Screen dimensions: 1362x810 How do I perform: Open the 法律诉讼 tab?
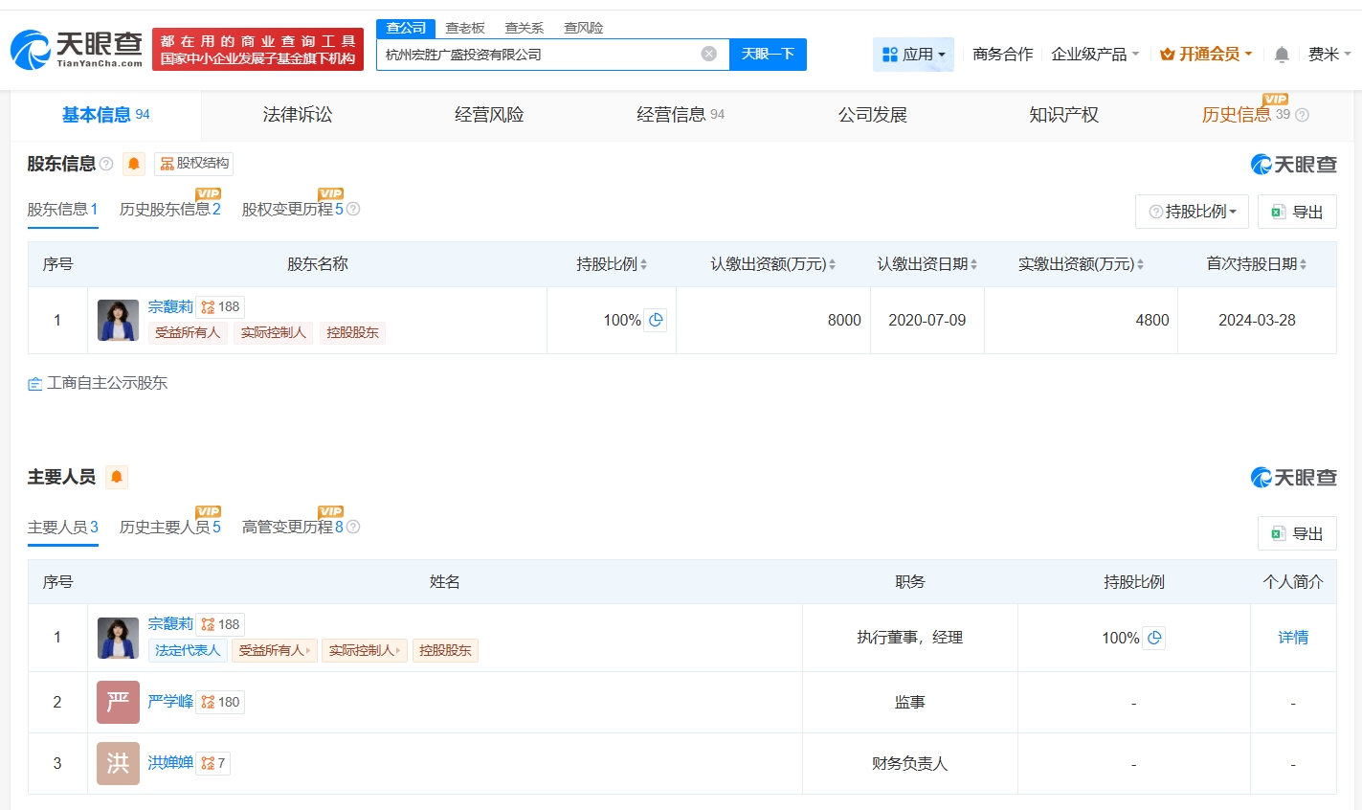point(298,115)
